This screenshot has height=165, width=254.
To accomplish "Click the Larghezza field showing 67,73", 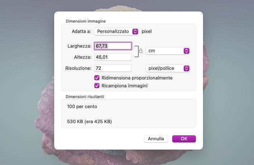I will 113,46.
